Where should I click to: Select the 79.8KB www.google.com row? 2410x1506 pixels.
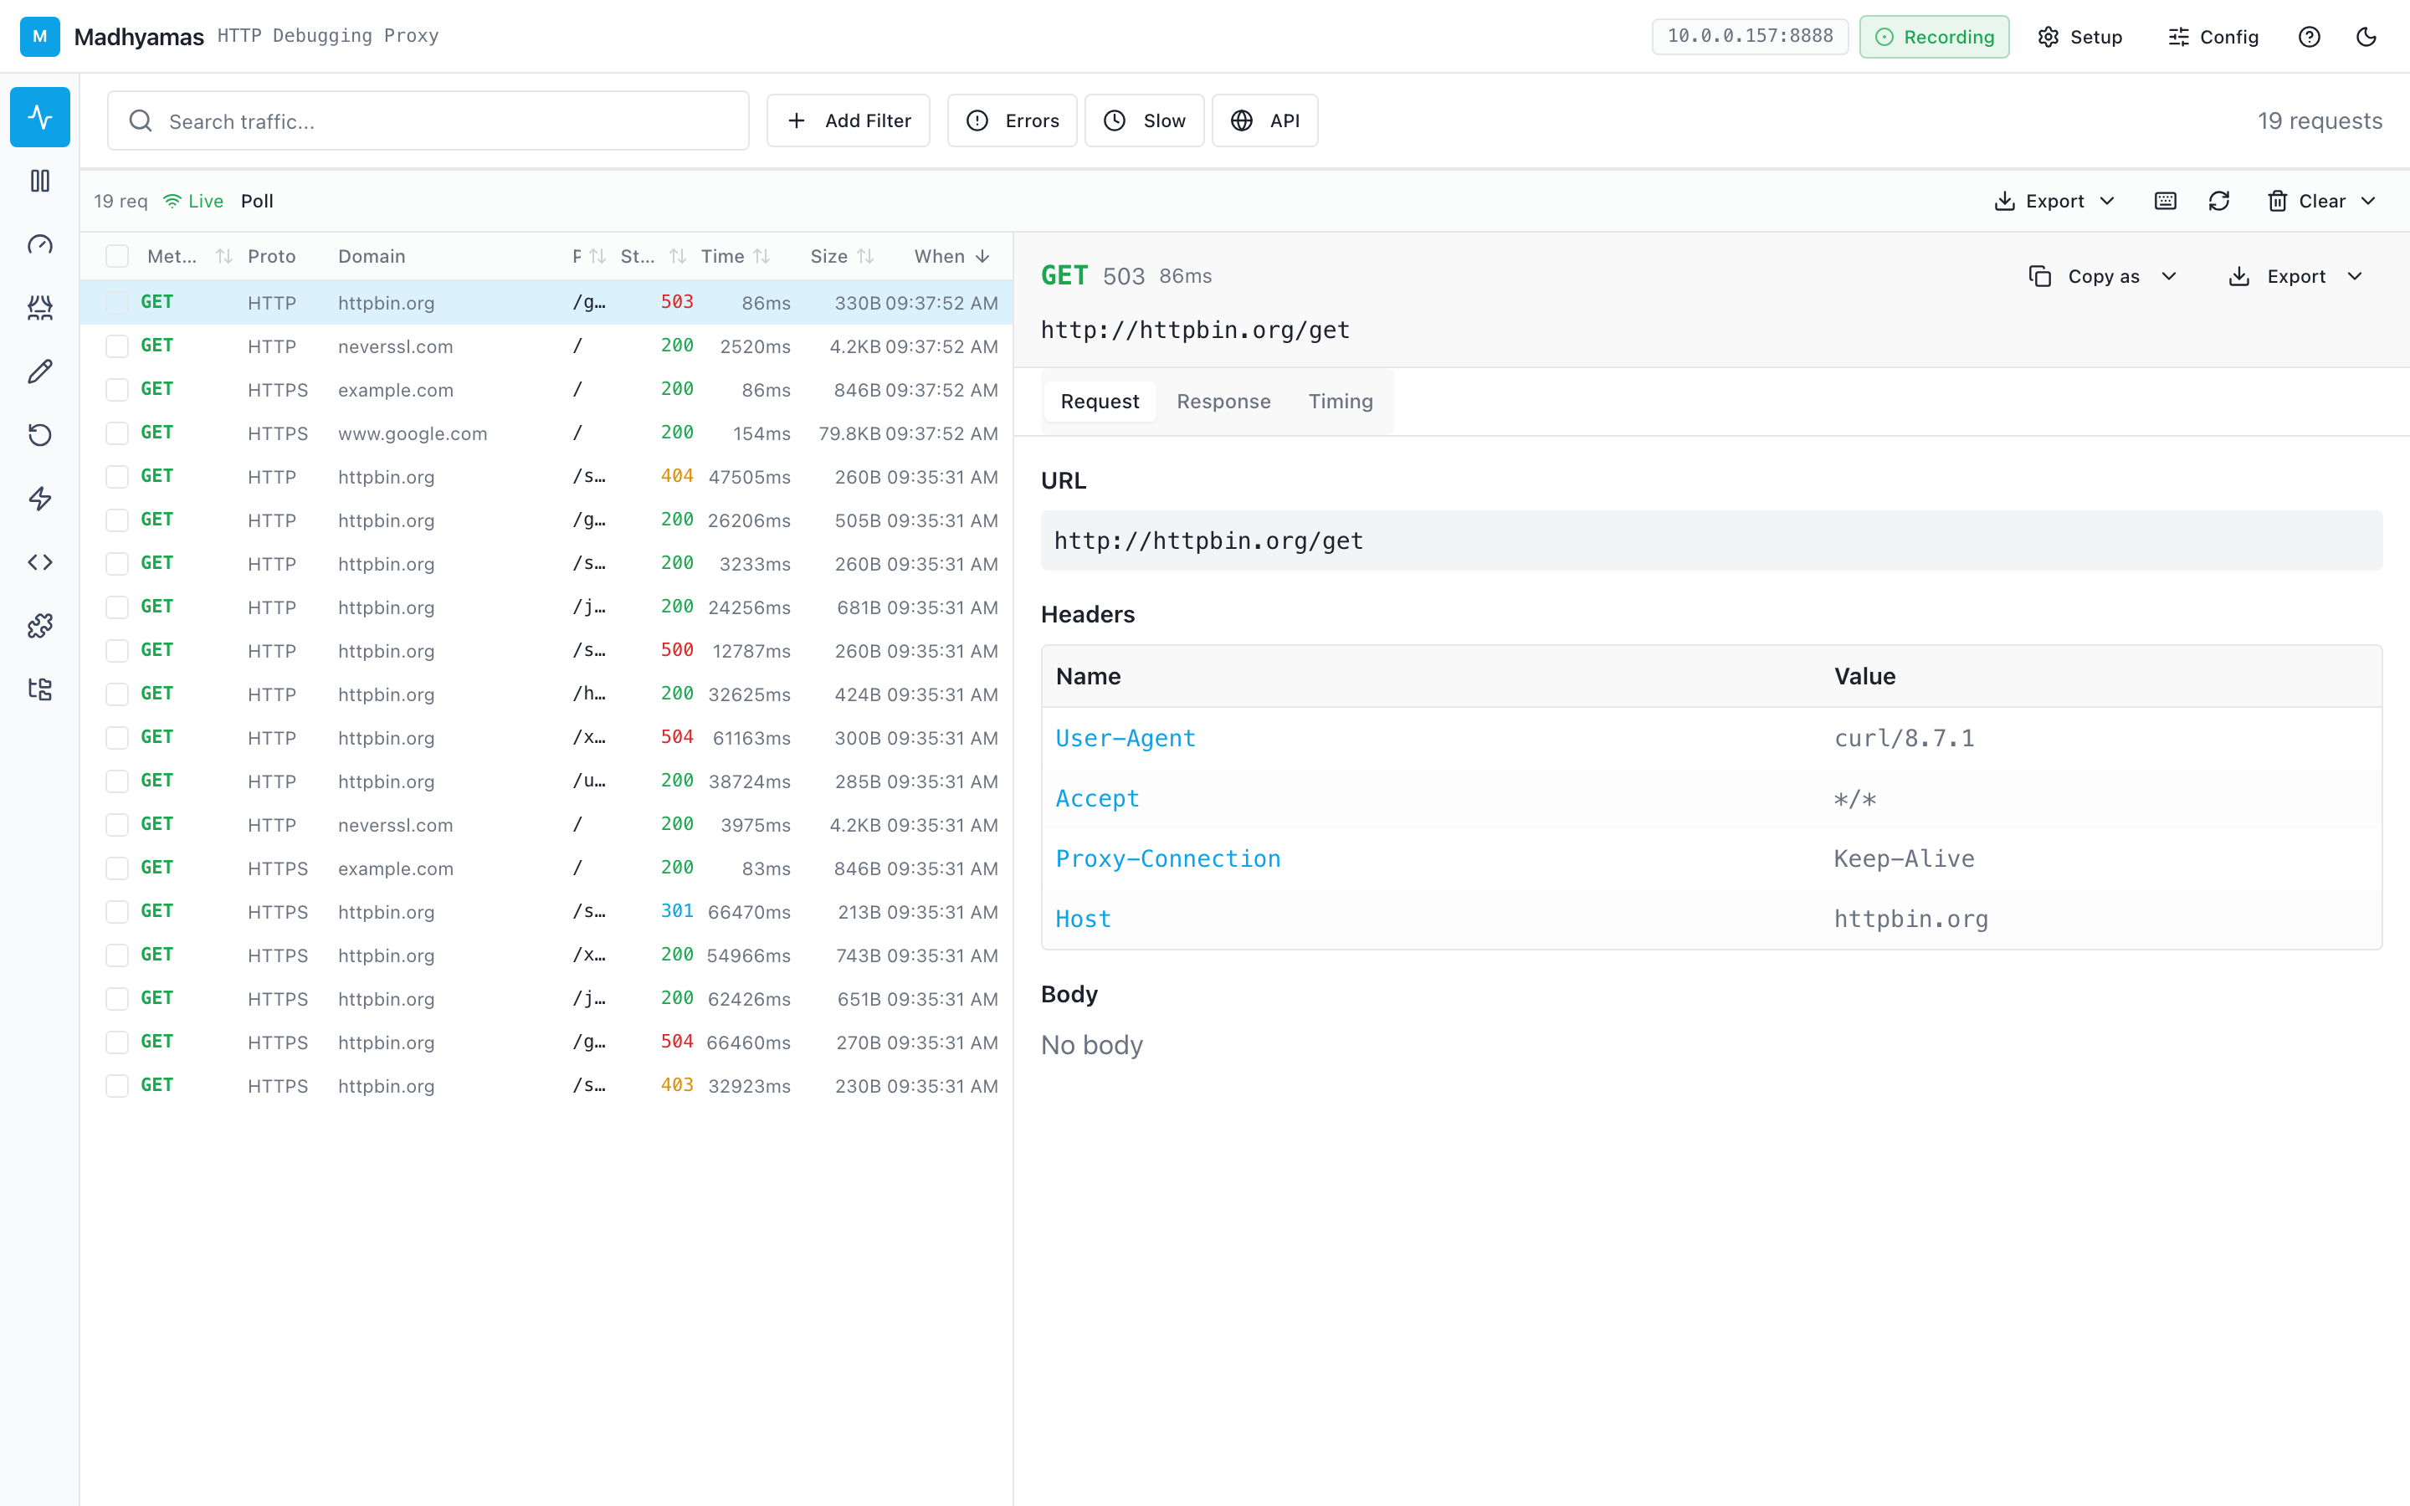[x=546, y=433]
